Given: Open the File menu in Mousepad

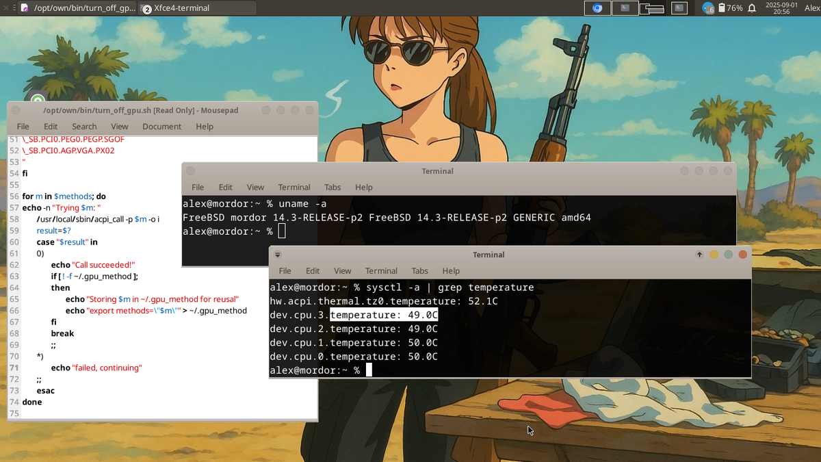Looking at the screenshot, I should pyautogui.click(x=23, y=127).
